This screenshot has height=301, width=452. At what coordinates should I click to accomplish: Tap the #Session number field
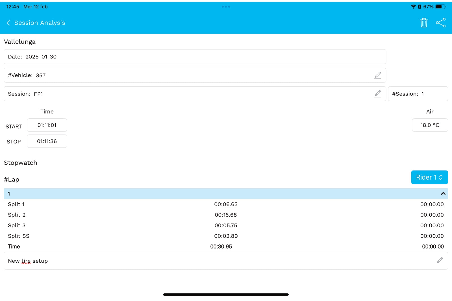tap(418, 94)
